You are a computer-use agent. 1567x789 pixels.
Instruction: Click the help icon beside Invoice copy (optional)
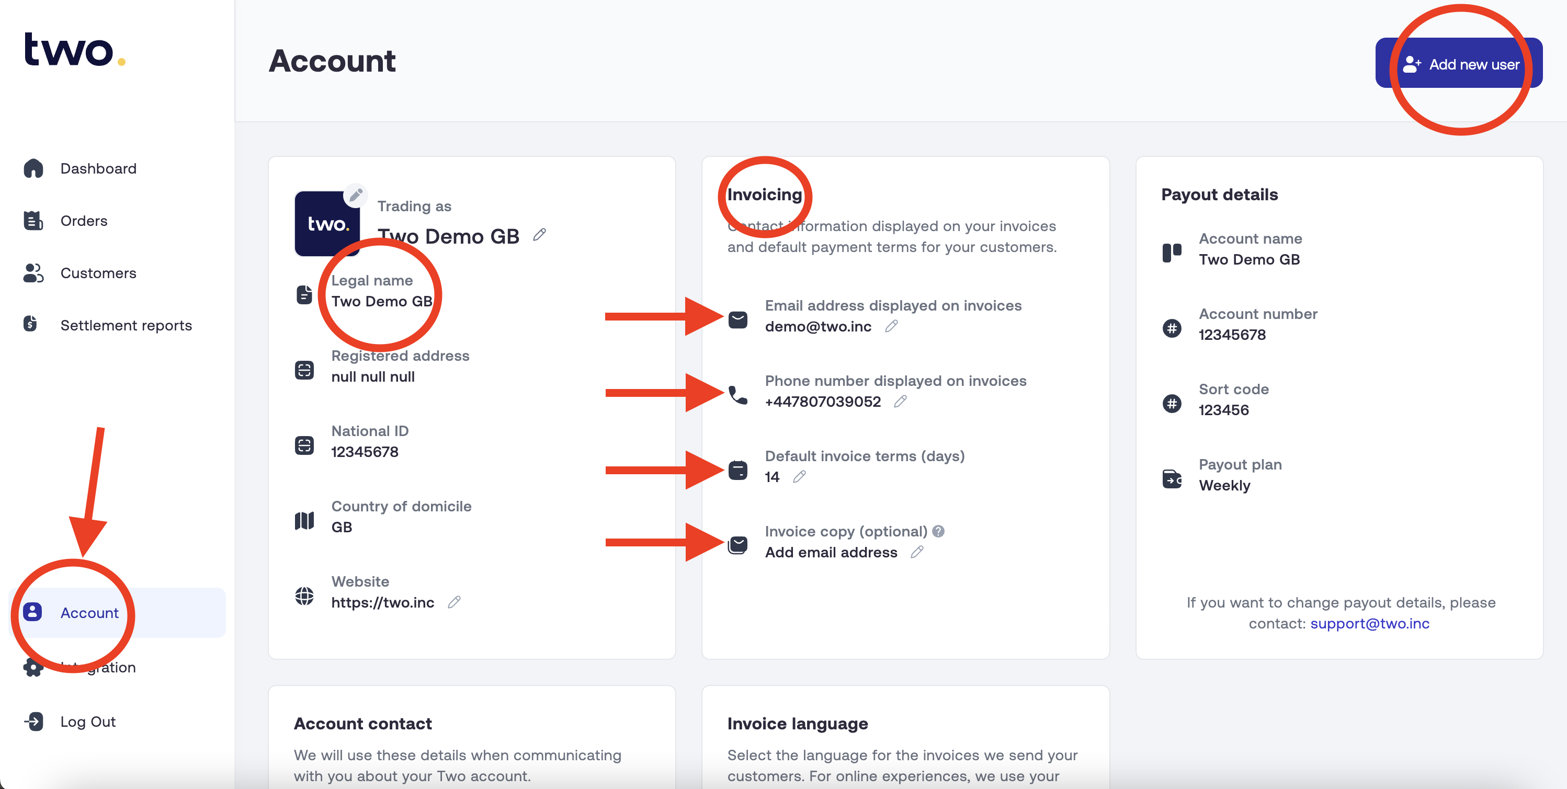[939, 531]
